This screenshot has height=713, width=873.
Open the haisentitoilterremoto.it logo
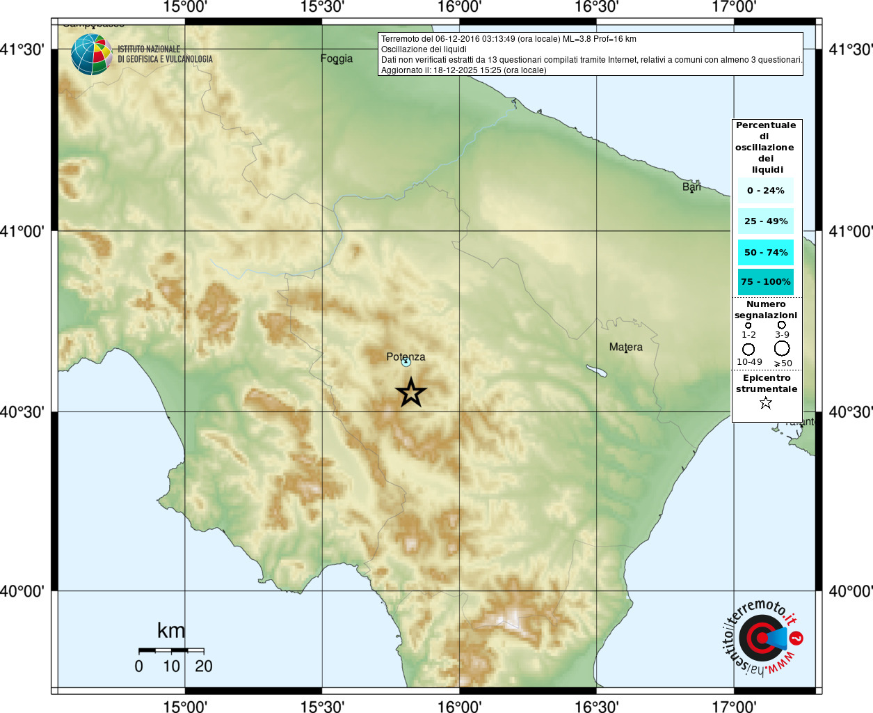763,637
